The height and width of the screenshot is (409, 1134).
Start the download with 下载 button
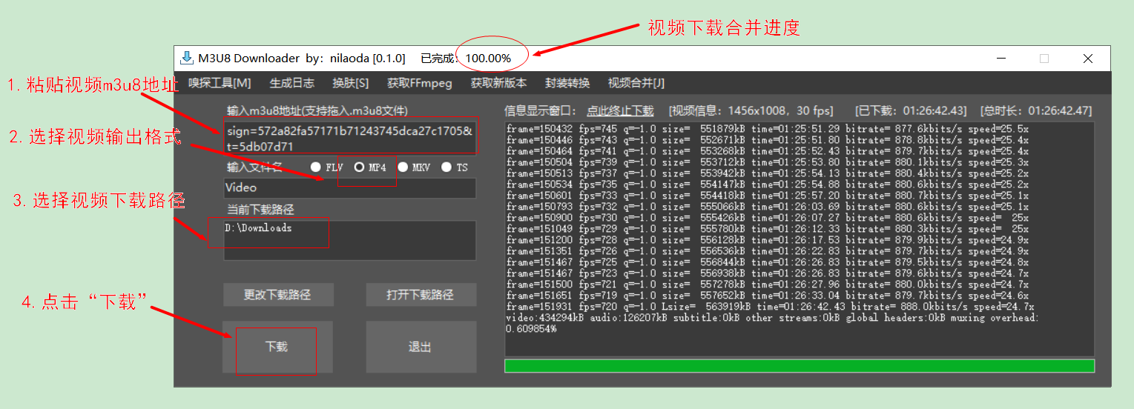pyautogui.click(x=277, y=347)
